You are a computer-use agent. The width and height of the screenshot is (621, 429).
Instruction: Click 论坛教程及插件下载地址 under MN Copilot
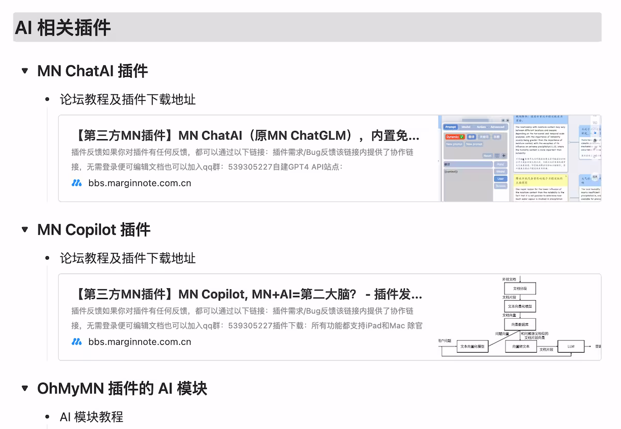[x=128, y=258]
